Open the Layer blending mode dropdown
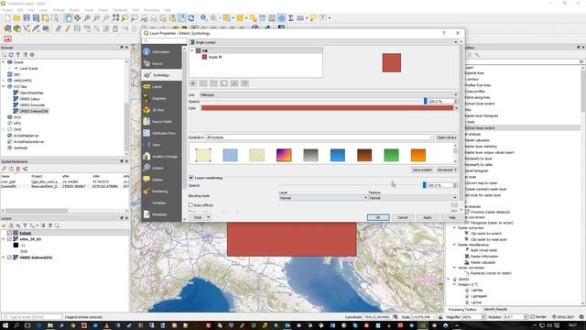Viewport: 586px width, 330px height. (323, 198)
